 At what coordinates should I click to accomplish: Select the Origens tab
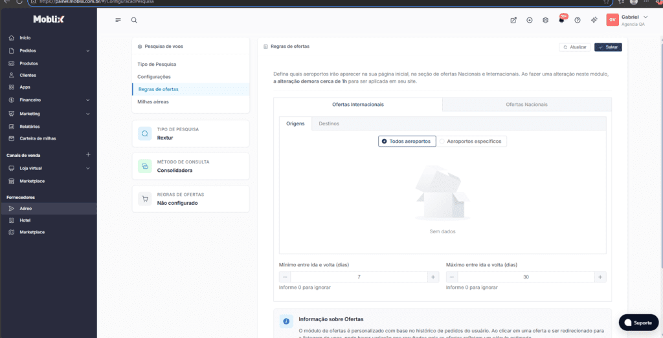[x=295, y=123]
